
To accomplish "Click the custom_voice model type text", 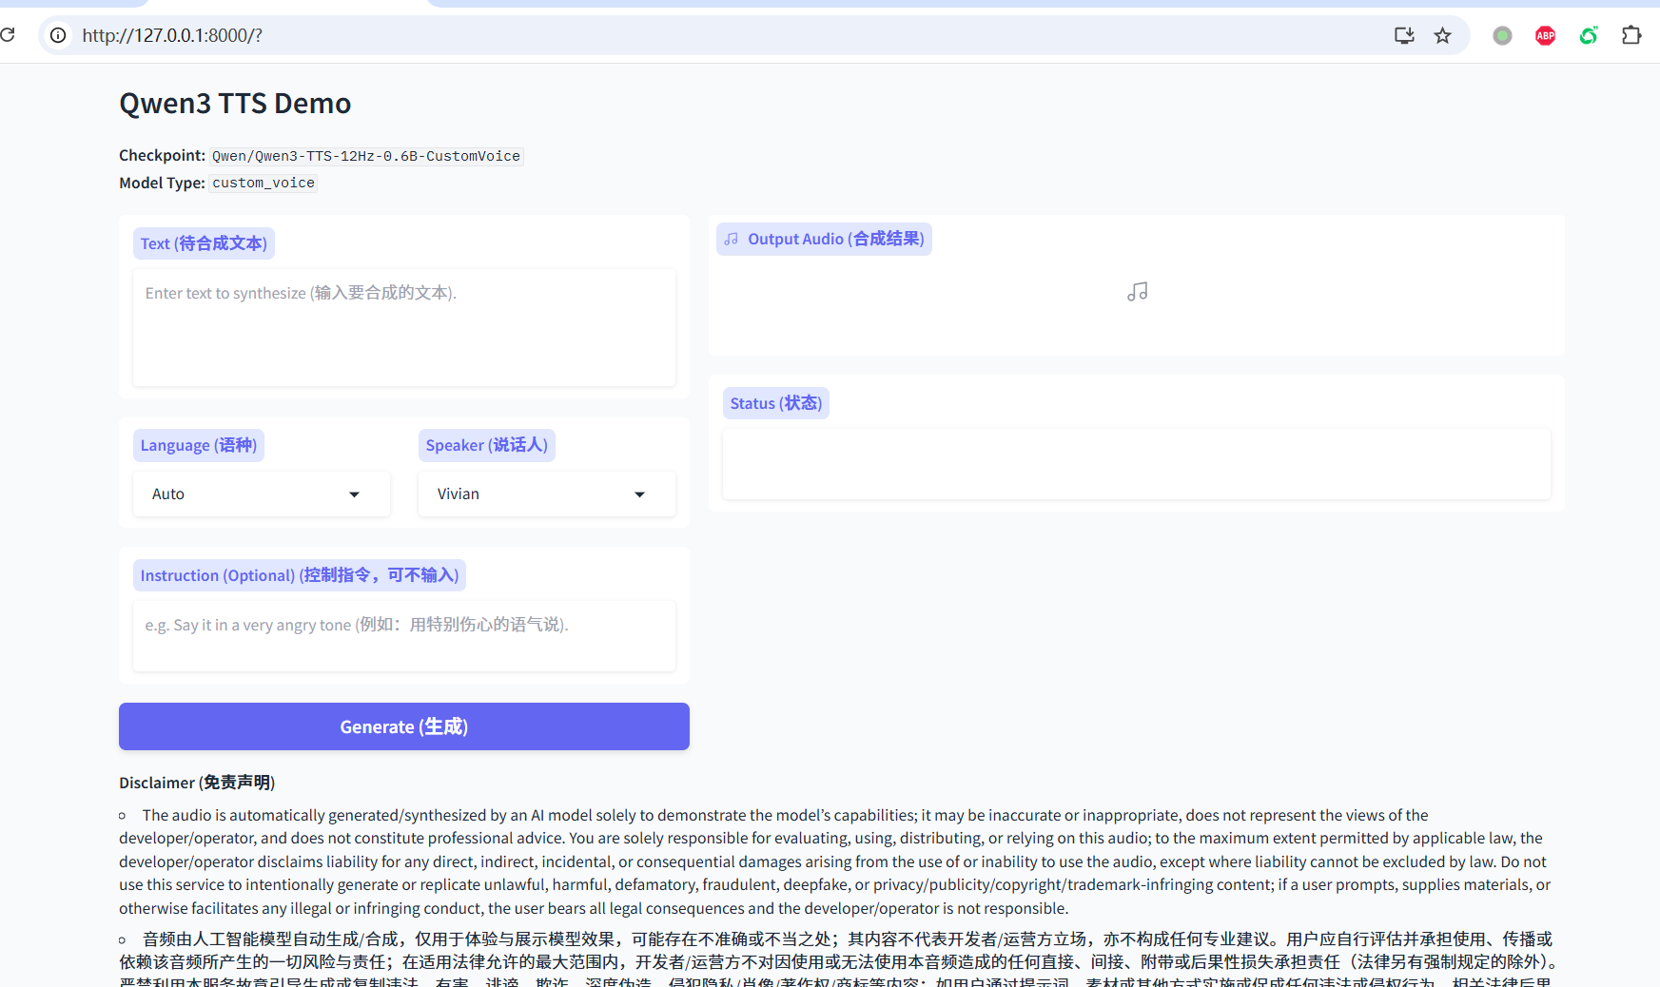I will tap(264, 183).
